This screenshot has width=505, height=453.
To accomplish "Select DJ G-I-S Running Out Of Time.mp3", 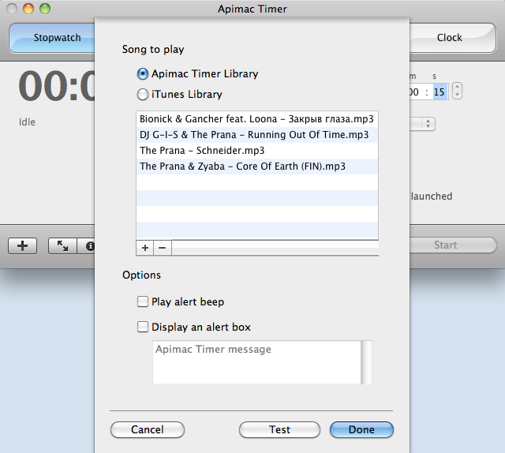I will 257,135.
